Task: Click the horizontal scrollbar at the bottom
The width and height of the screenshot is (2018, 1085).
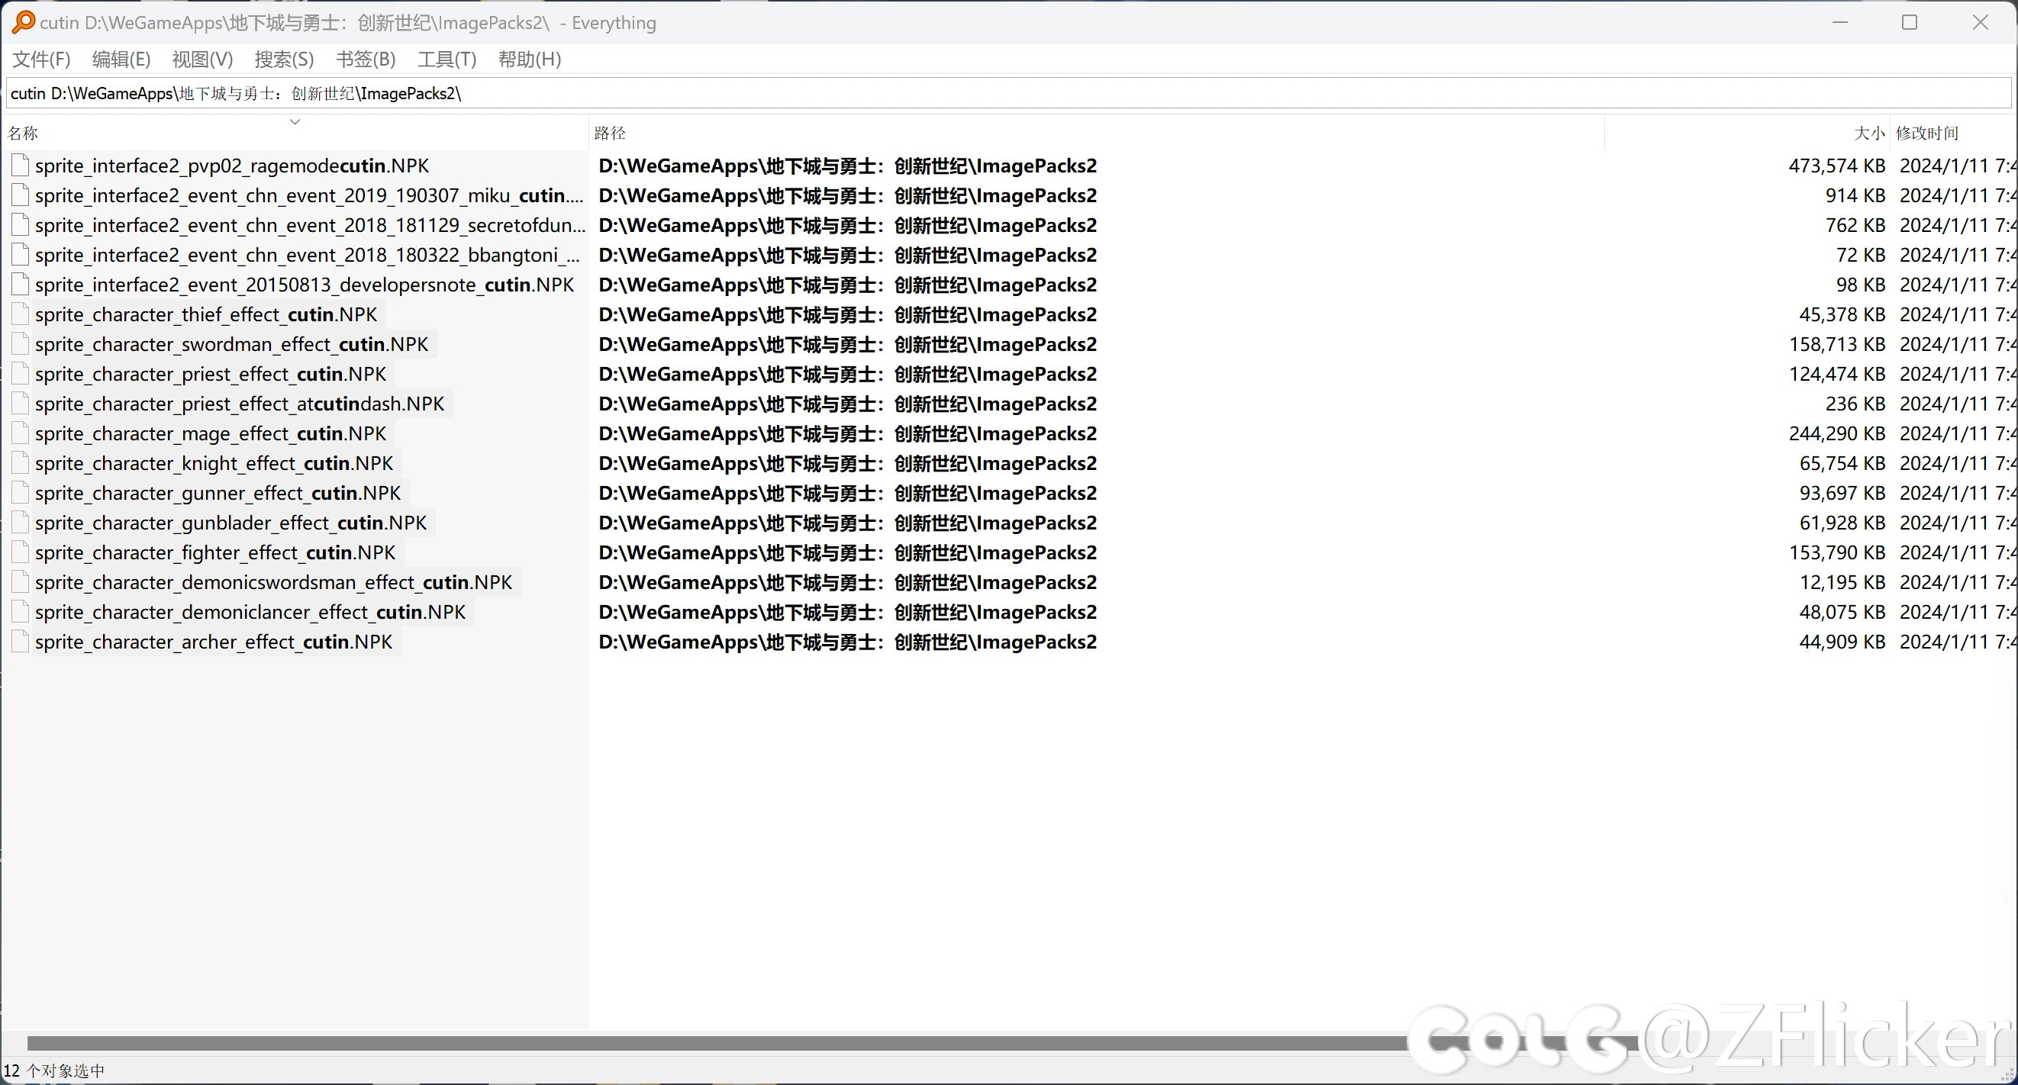Action: 832,1043
